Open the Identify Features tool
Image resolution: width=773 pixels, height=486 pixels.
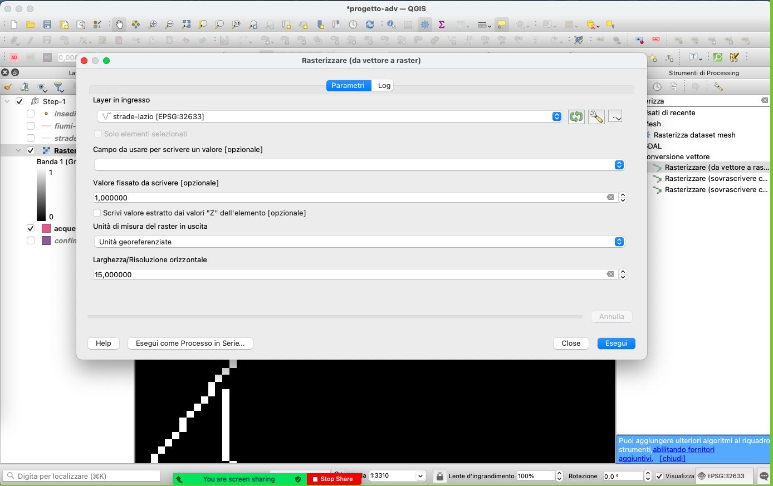tap(392, 24)
